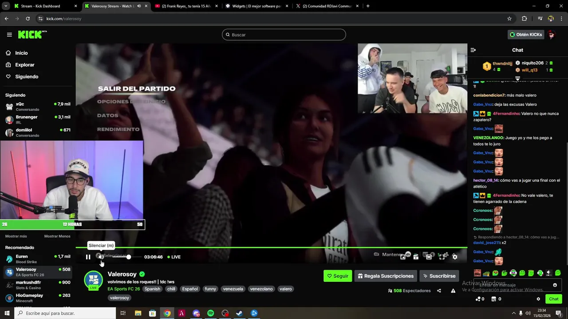Enter fullscreen video mode
The image size is (568, 319).
pos(442,257)
